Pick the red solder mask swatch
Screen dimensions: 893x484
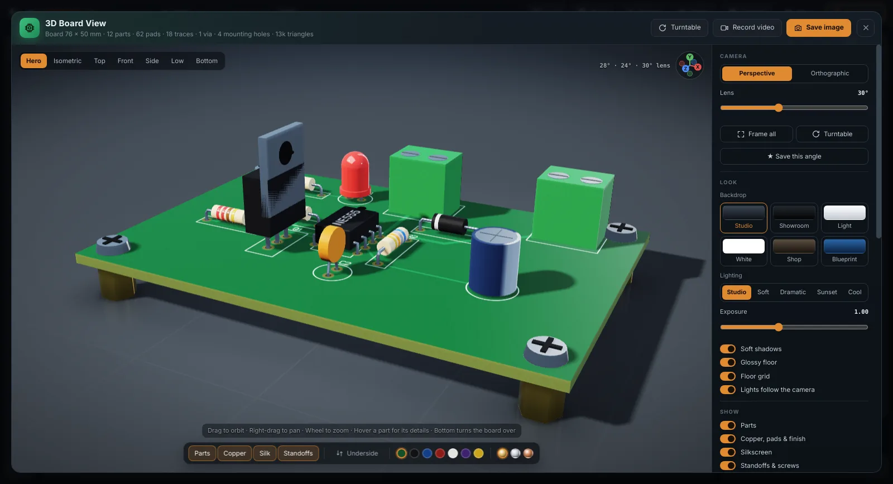coord(440,453)
